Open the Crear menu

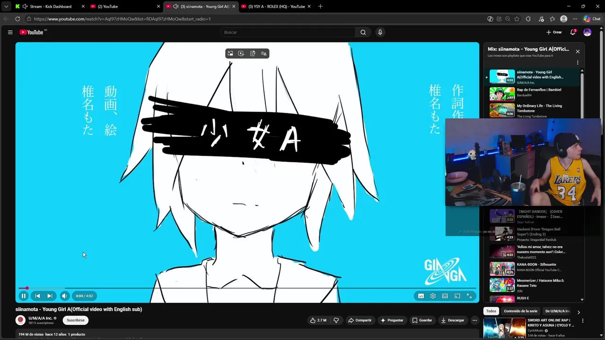554,32
